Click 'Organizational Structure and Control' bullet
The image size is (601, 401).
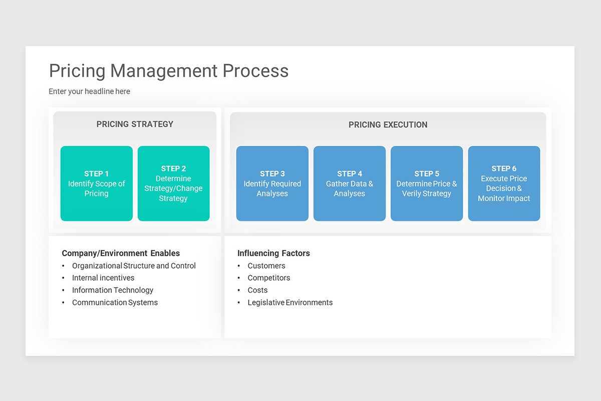134,266
